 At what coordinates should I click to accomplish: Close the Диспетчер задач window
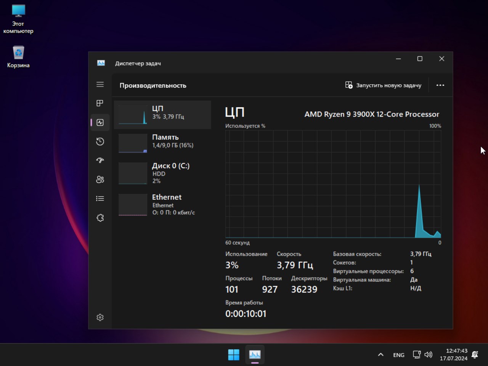coord(442,59)
